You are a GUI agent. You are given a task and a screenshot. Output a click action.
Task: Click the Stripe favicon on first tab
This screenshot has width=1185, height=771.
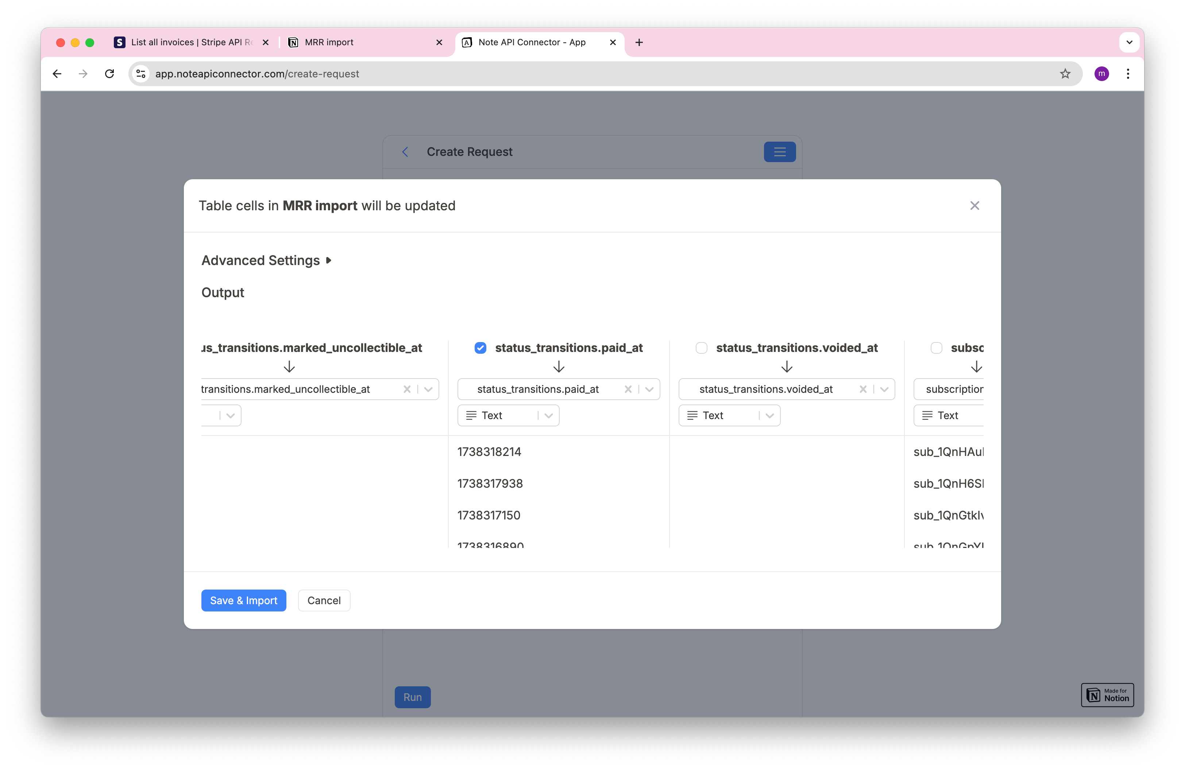(x=120, y=42)
